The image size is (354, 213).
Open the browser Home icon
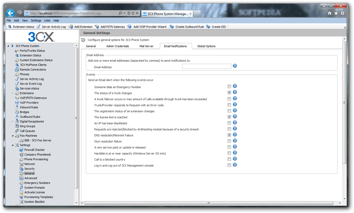pyautogui.click(x=330, y=13)
